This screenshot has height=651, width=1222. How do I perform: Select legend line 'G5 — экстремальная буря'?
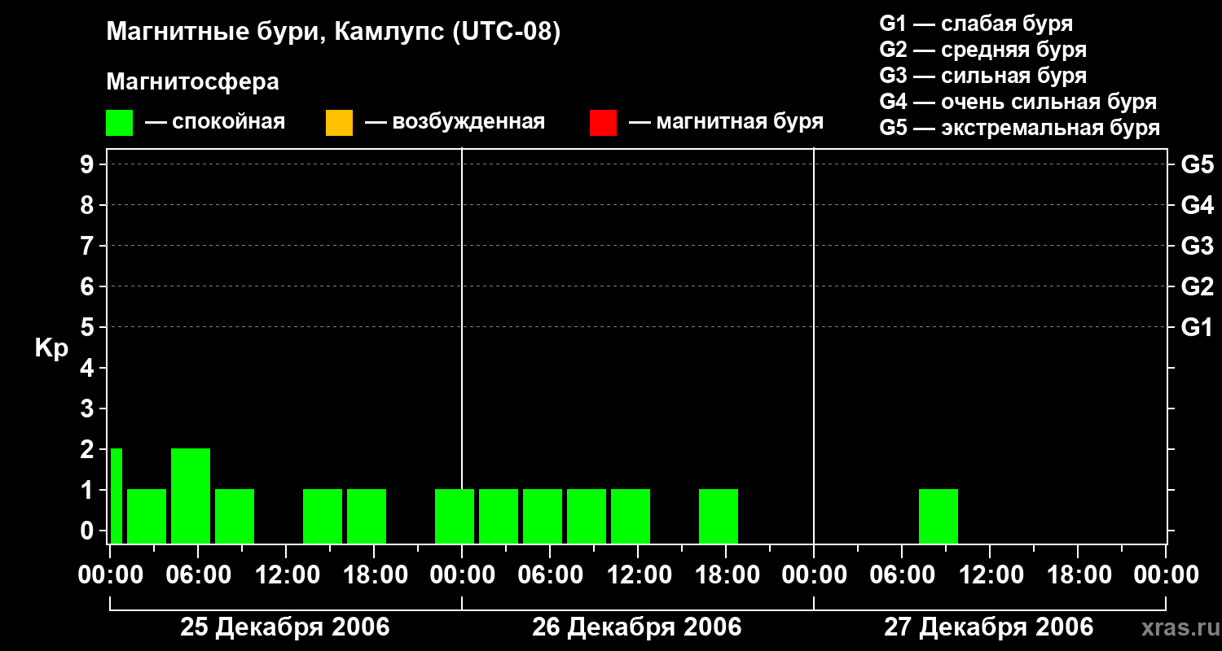coord(1020,128)
